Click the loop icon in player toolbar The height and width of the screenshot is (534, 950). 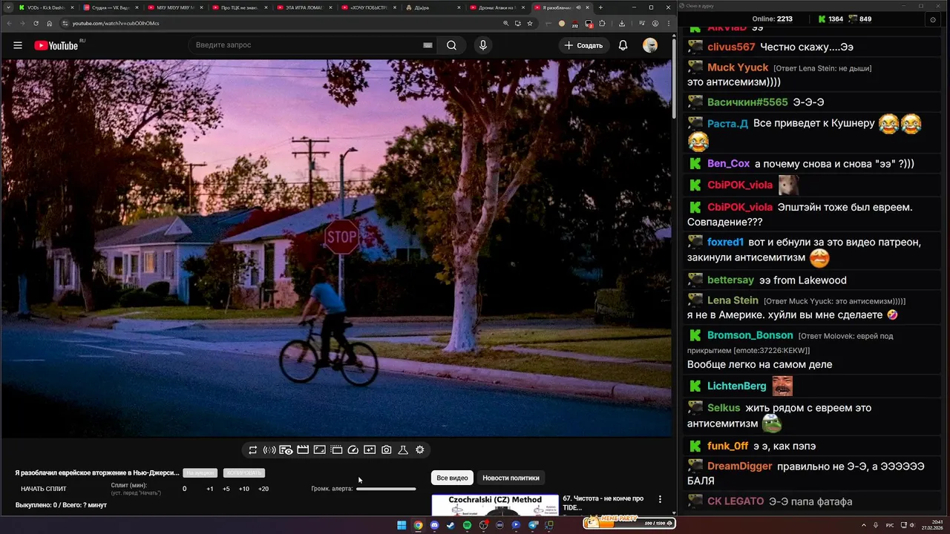(x=253, y=450)
